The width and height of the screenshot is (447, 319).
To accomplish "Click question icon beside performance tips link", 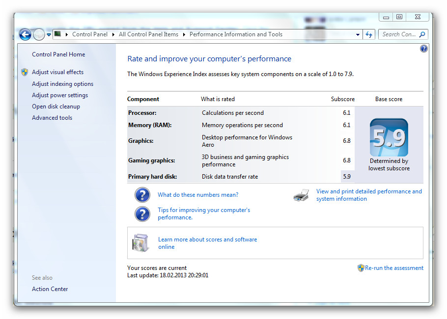I will pyautogui.click(x=142, y=214).
